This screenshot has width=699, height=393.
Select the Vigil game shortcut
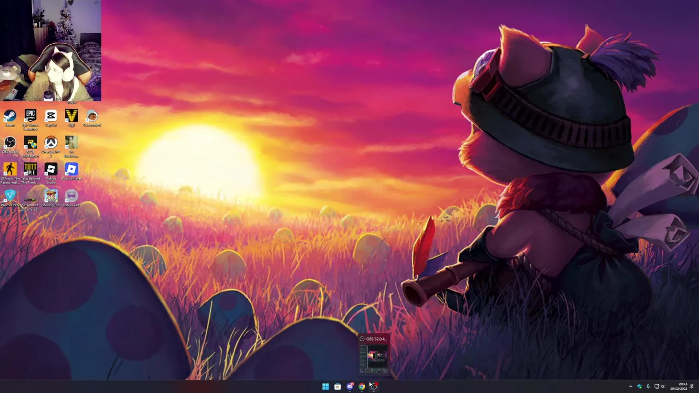click(72, 118)
